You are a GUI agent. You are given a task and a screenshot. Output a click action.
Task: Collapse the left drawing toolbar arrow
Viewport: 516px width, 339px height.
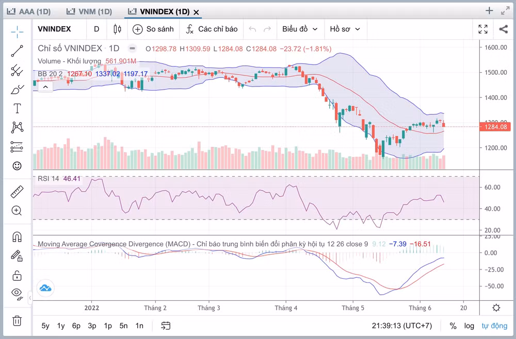30,298
